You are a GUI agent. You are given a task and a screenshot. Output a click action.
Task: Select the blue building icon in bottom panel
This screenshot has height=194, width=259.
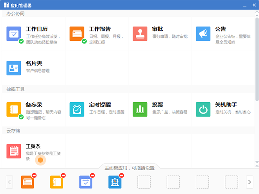click(115, 182)
